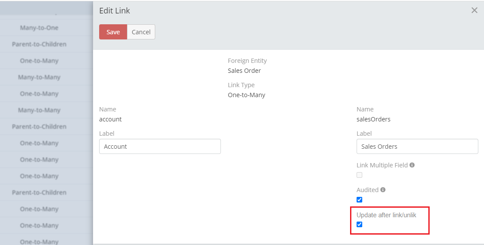The height and width of the screenshot is (245, 484).
Task: Toggle the Audited checkbox
Action: (x=359, y=200)
